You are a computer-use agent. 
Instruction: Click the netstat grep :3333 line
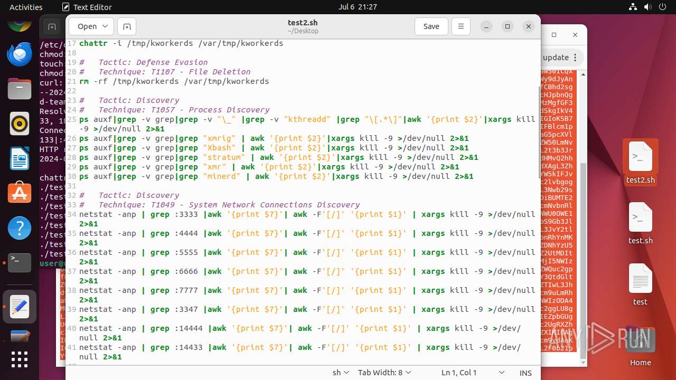point(307,219)
